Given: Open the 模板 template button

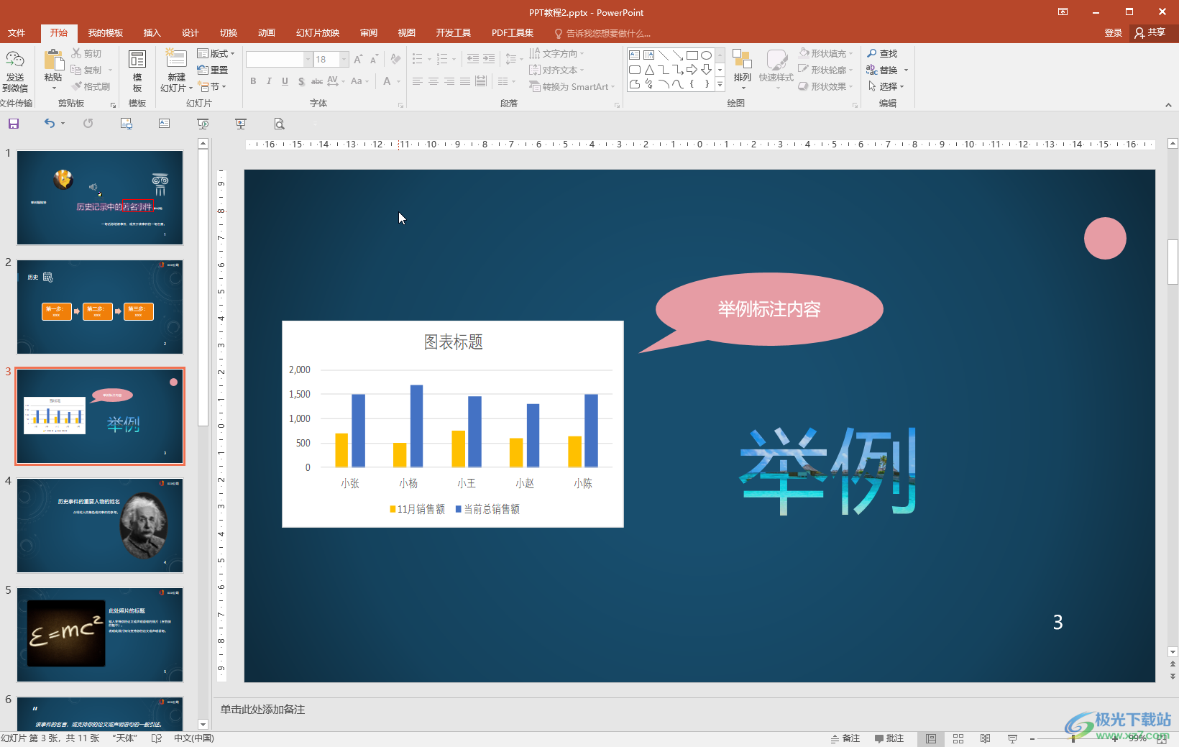Looking at the screenshot, I should [x=137, y=70].
